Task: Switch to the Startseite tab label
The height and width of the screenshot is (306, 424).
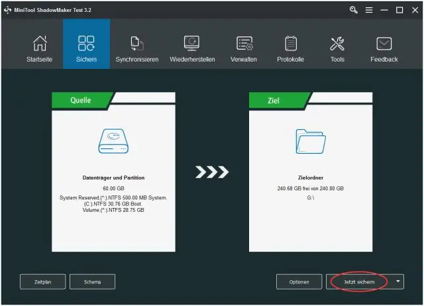Action: tap(40, 59)
